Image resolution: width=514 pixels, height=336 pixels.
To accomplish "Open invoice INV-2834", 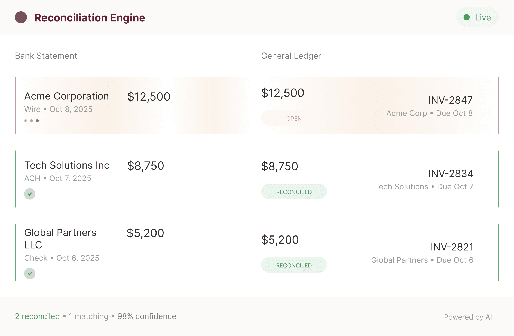I will pos(451,174).
